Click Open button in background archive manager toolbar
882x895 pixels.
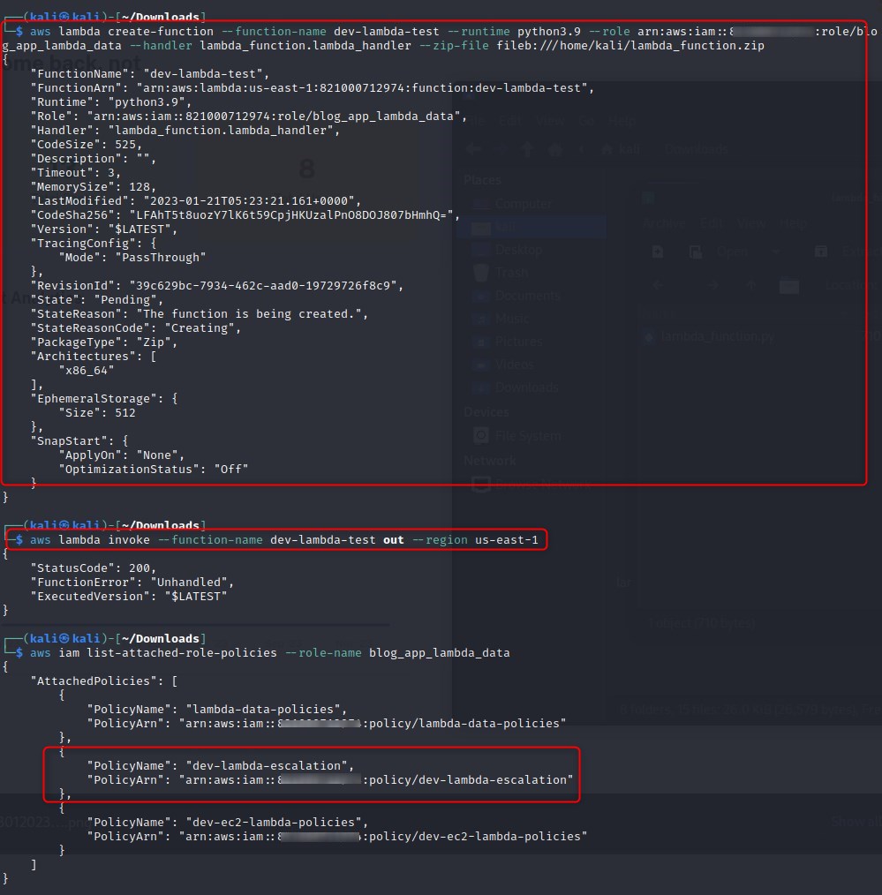tap(731, 252)
